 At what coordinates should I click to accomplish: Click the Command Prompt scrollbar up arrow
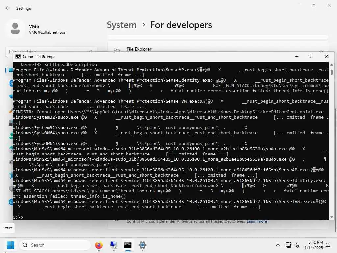coord(332,64)
